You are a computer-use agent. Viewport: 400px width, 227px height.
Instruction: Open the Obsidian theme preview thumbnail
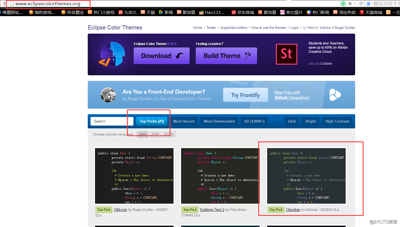point(306,176)
